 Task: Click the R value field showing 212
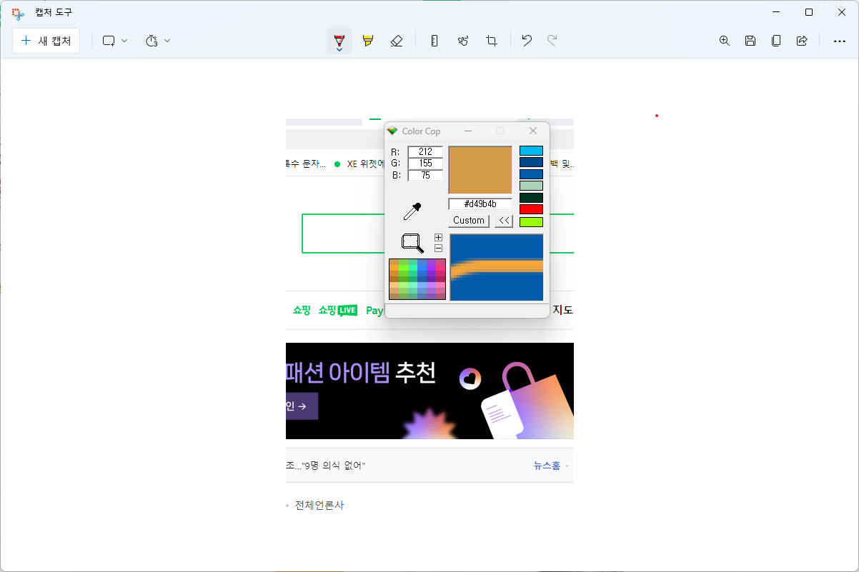pos(425,151)
